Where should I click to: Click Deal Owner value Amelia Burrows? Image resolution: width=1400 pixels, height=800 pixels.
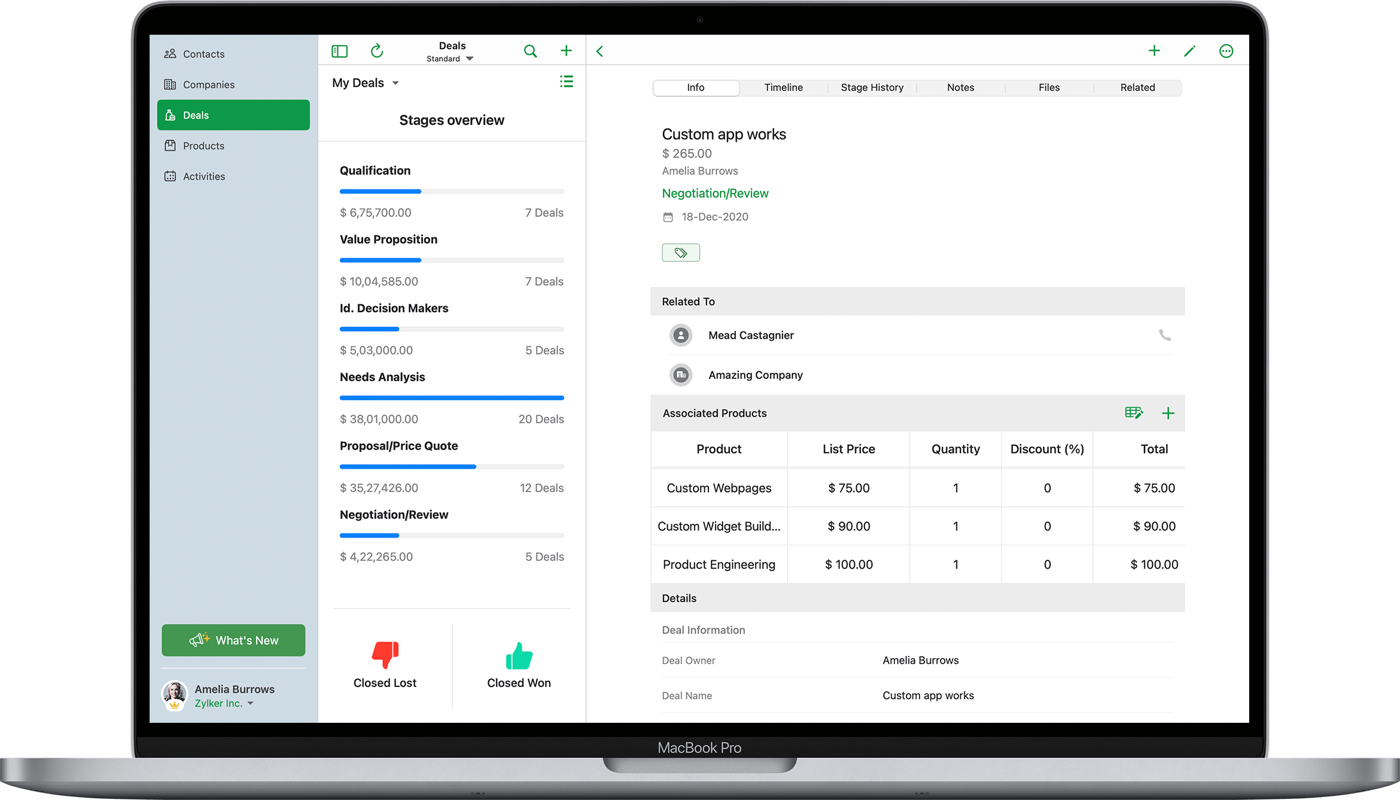(x=920, y=660)
